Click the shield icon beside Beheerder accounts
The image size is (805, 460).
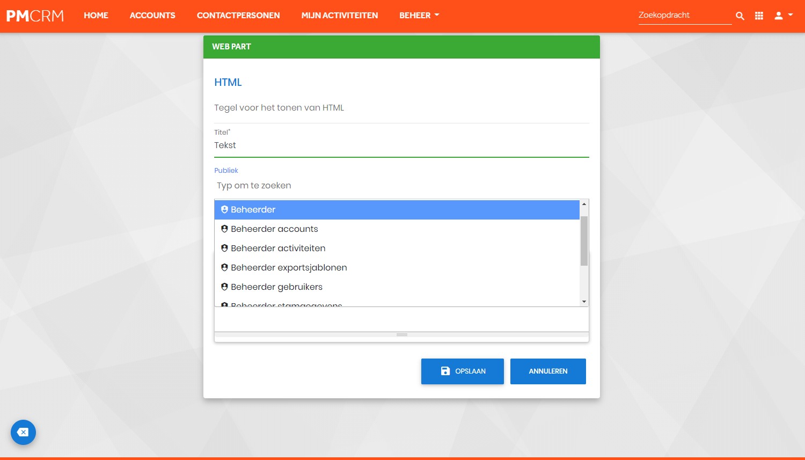pos(224,229)
